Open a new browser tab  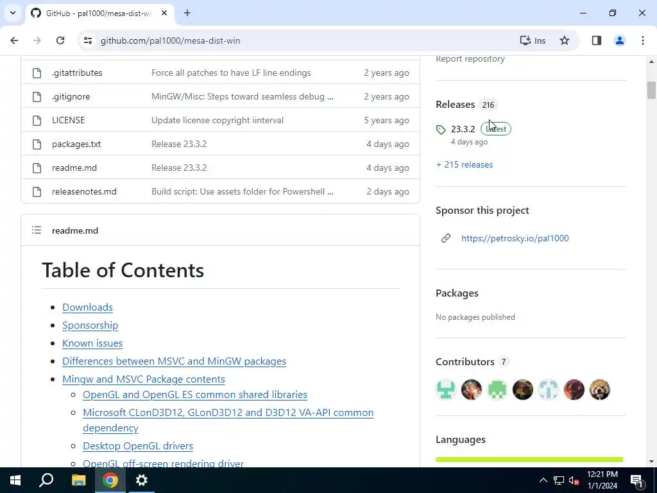[x=187, y=13]
